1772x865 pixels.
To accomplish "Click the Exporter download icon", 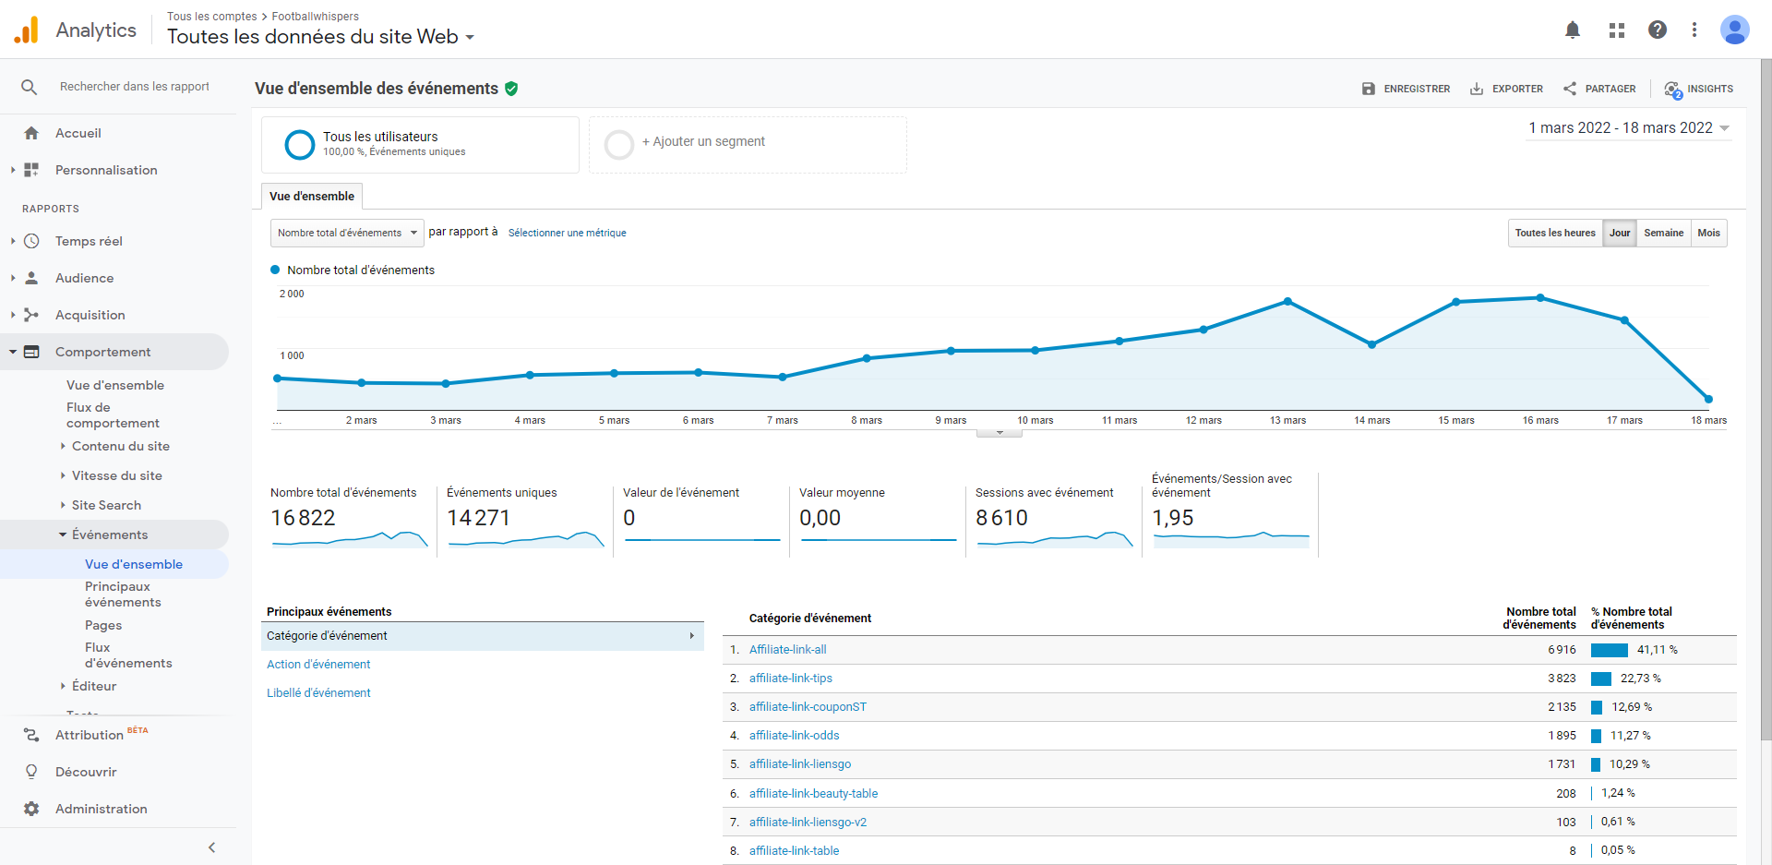I will click(1477, 90).
